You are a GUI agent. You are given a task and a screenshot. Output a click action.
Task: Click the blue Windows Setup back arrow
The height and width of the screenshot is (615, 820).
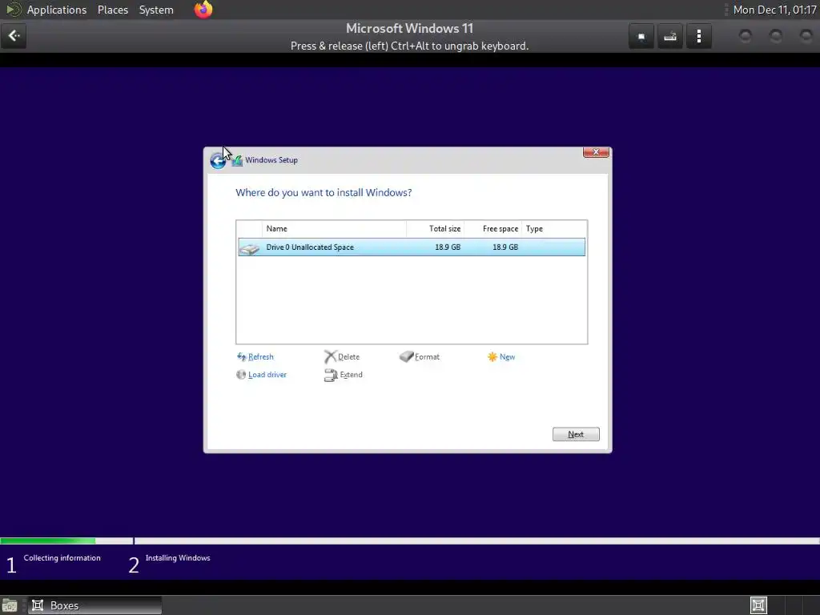(x=218, y=160)
